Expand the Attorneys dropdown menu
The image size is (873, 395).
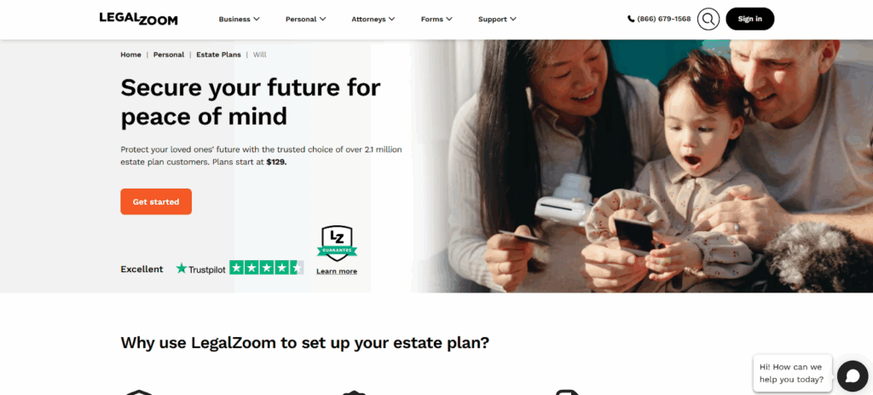pos(373,19)
